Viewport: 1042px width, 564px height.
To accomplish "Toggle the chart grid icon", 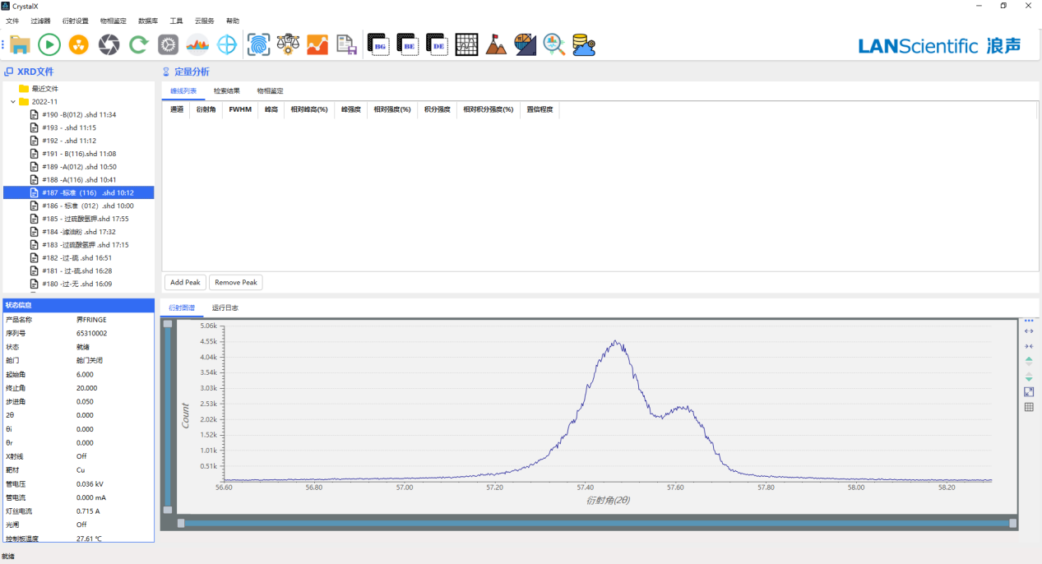I will click(1029, 407).
